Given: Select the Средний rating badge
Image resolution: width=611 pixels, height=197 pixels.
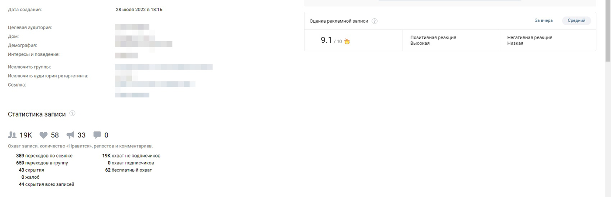Looking at the screenshot, I should [577, 20].
